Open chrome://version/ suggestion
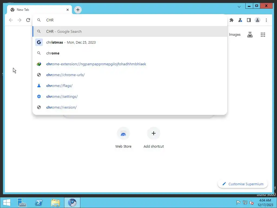This screenshot has width=277, height=208. pos(130,107)
